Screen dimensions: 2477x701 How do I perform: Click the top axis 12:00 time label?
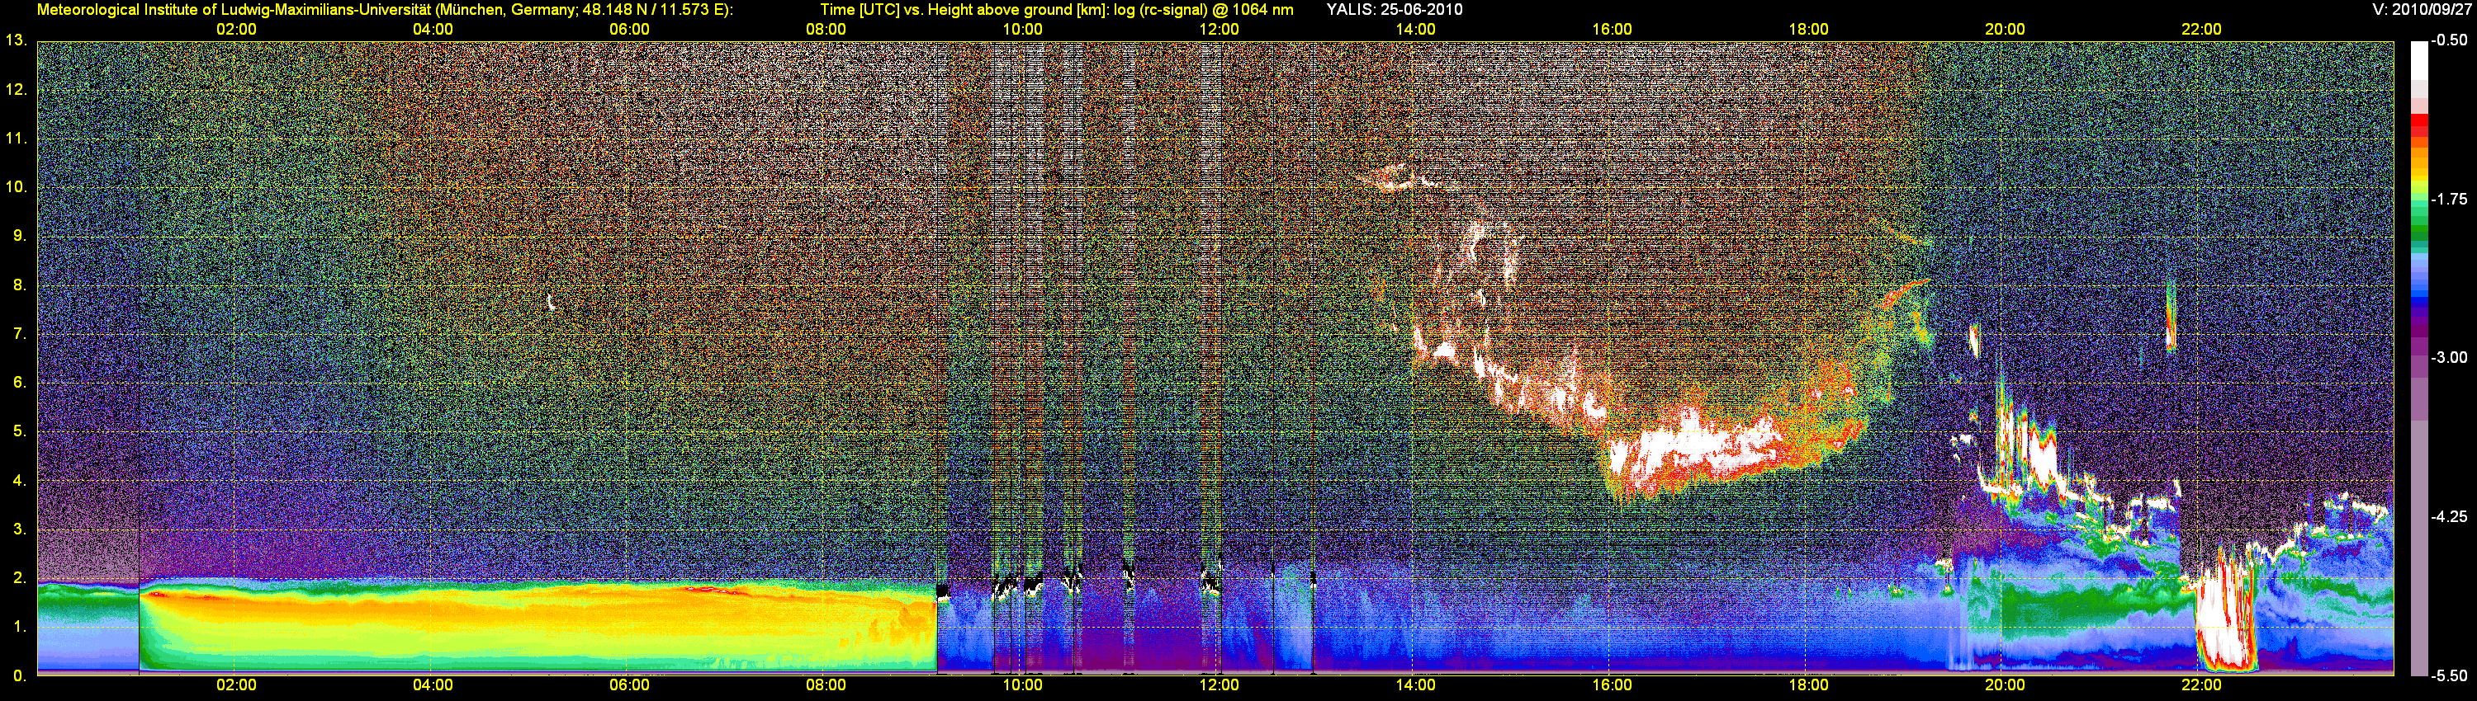coord(1220,30)
